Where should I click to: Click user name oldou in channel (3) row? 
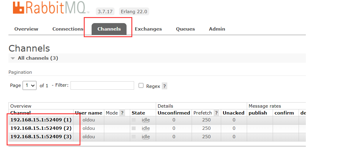click(89, 137)
